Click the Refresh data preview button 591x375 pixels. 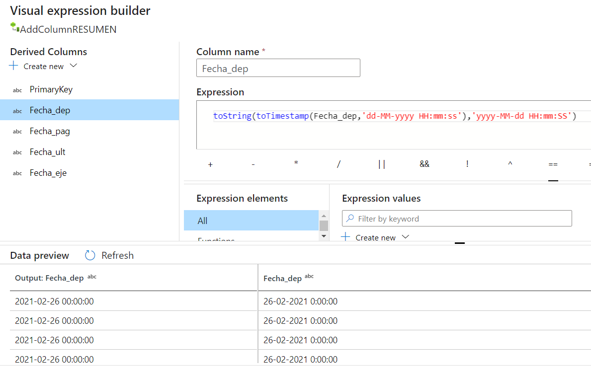(109, 255)
